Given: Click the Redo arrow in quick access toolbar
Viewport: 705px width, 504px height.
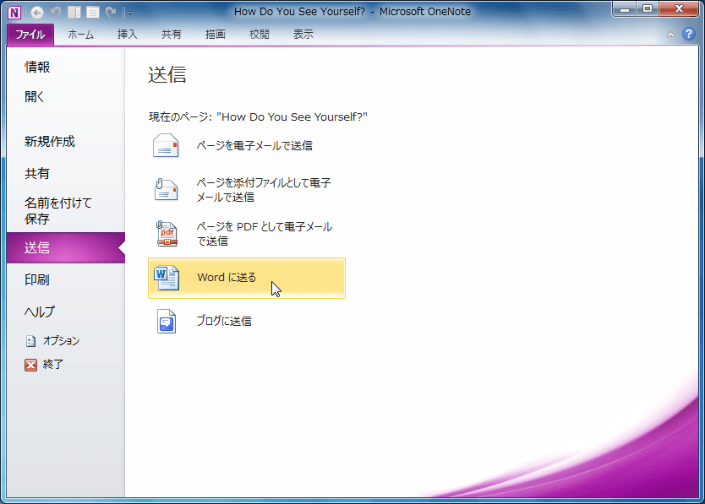Looking at the screenshot, I should 111,12.
